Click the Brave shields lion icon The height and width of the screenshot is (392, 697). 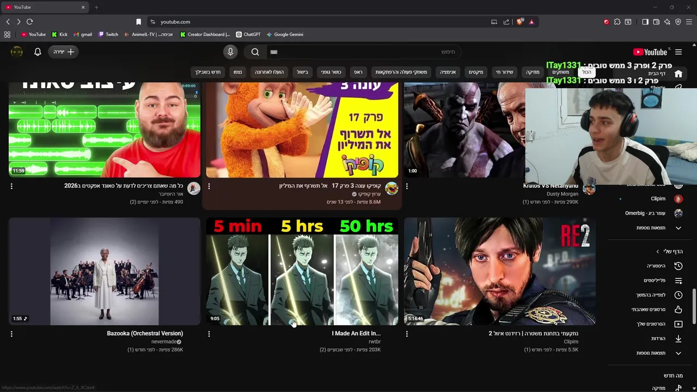click(519, 22)
